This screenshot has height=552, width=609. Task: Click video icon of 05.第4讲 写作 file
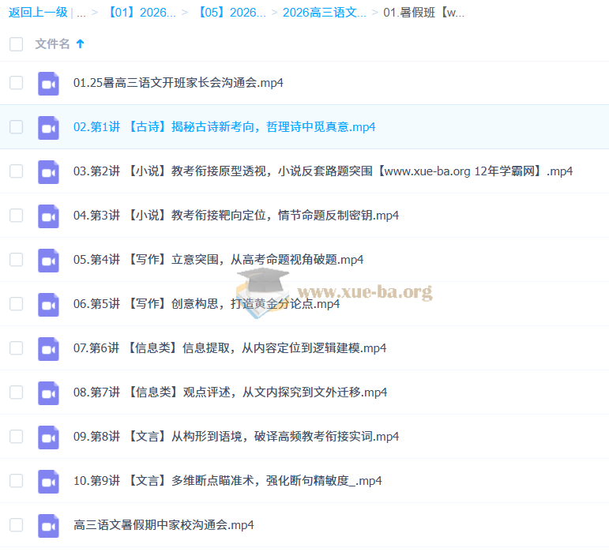click(x=48, y=260)
